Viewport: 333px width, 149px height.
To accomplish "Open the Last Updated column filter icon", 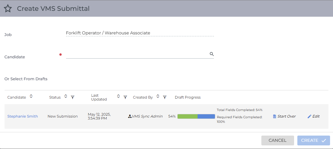I will pos(125,97).
